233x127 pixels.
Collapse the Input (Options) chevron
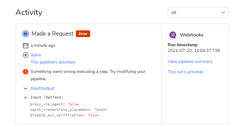[26, 98]
